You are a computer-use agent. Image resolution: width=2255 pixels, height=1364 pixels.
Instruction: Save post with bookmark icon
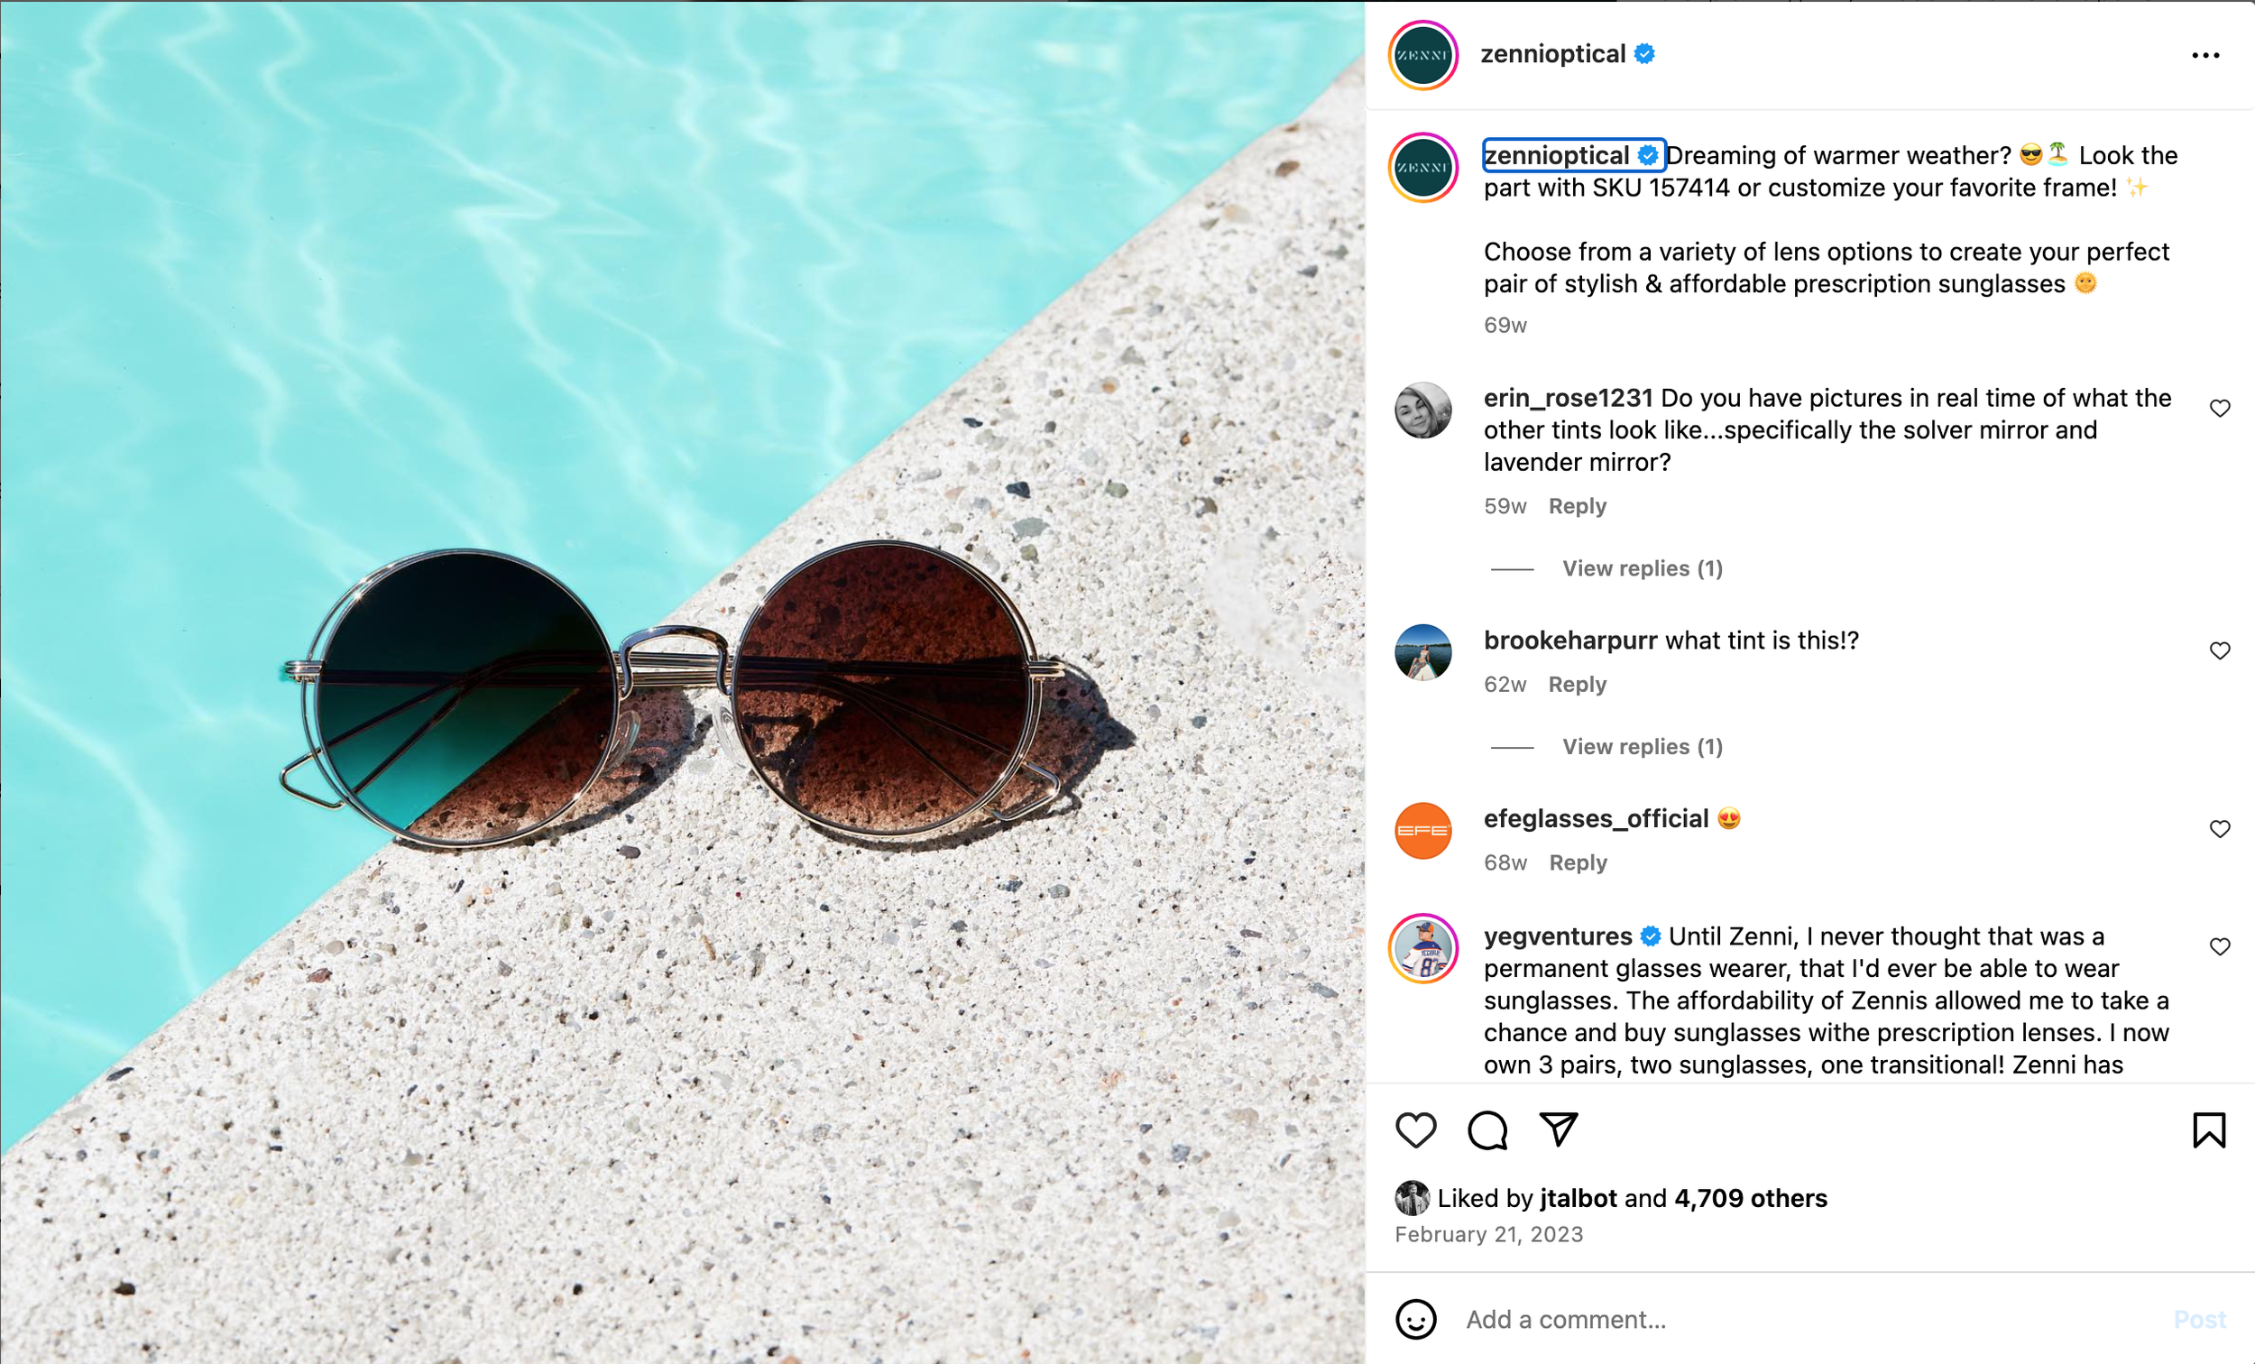2208,1129
